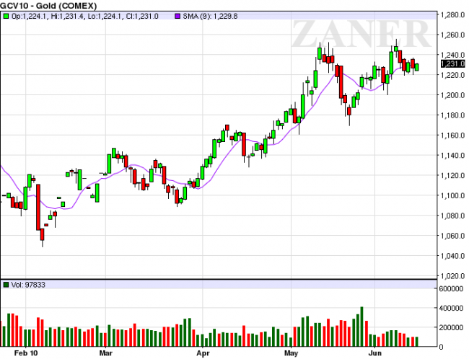Image resolution: width=469 pixels, height=359 pixels.
Task: Click the green OHLC legend square
Action: coord(6,16)
